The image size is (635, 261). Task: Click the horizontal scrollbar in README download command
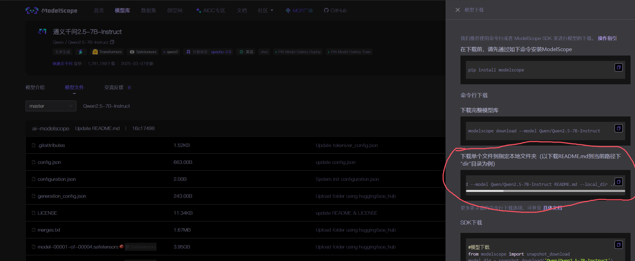click(x=545, y=191)
